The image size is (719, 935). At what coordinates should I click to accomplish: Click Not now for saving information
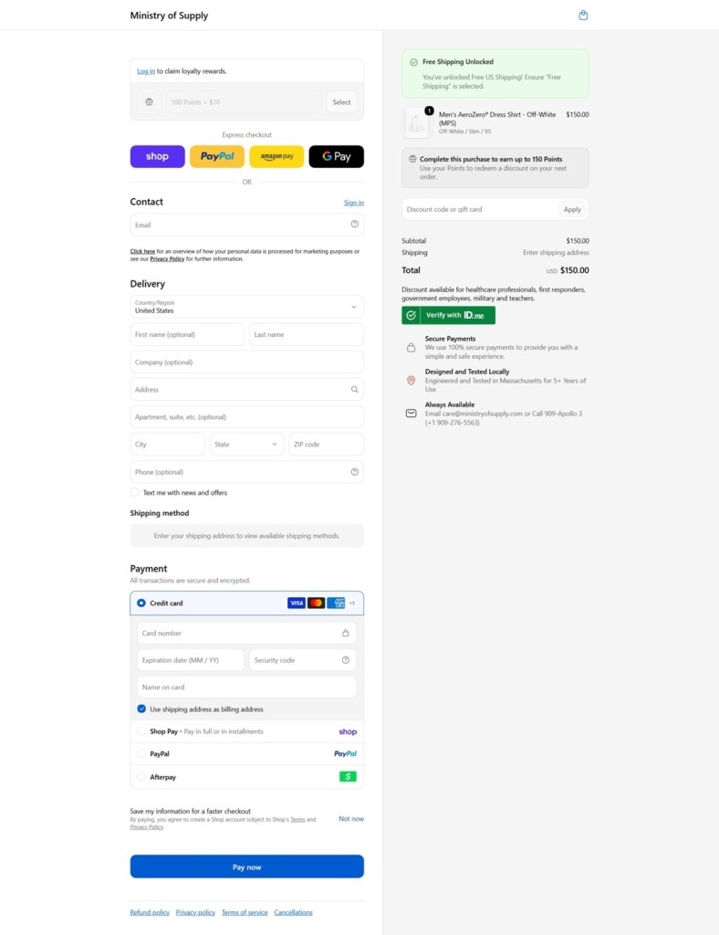tap(351, 819)
